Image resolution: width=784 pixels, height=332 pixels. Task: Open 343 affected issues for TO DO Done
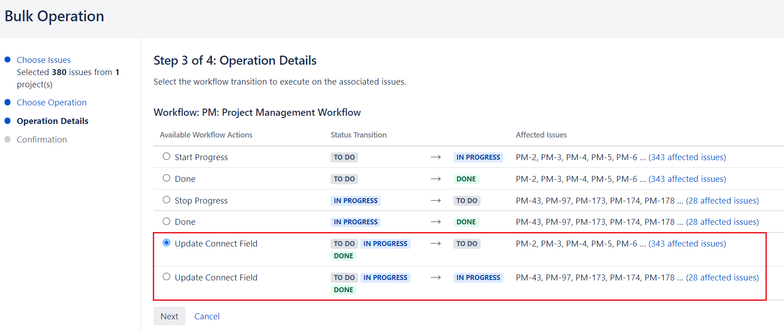coord(687,179)
